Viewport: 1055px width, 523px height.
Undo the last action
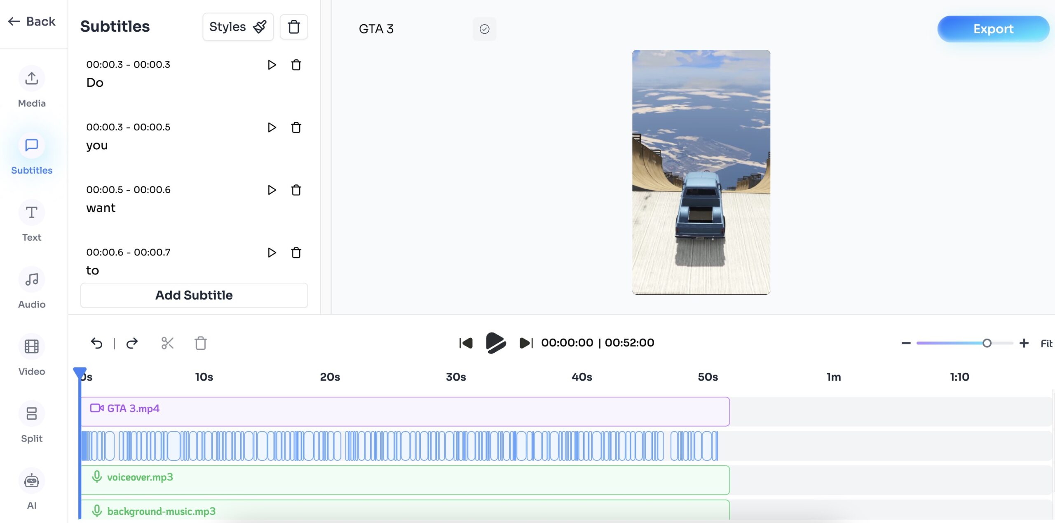coord(96,343)
